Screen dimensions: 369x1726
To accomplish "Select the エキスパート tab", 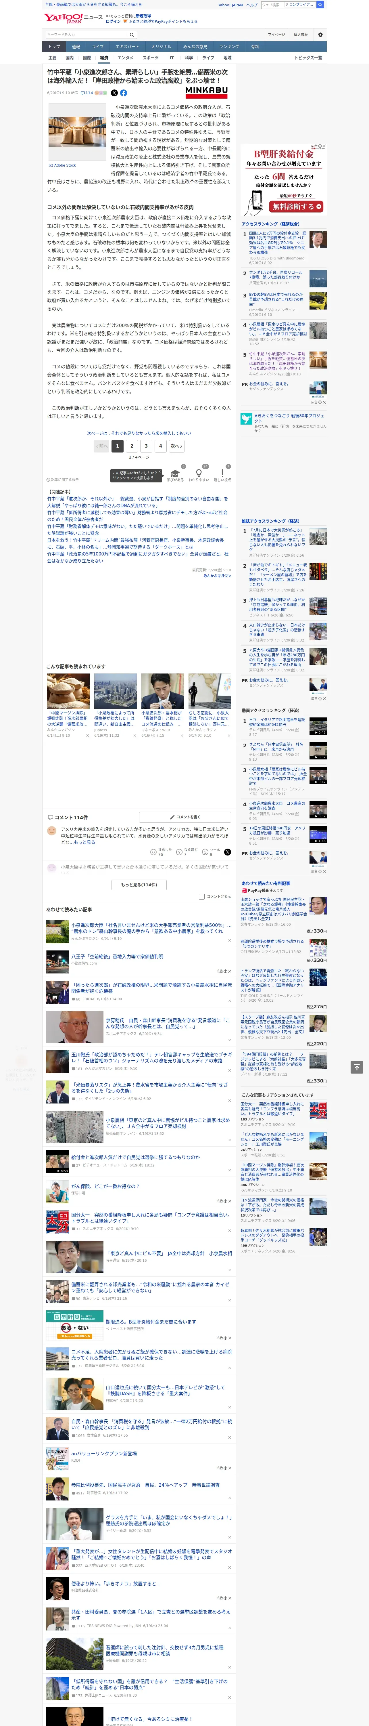I will [127, 46].
